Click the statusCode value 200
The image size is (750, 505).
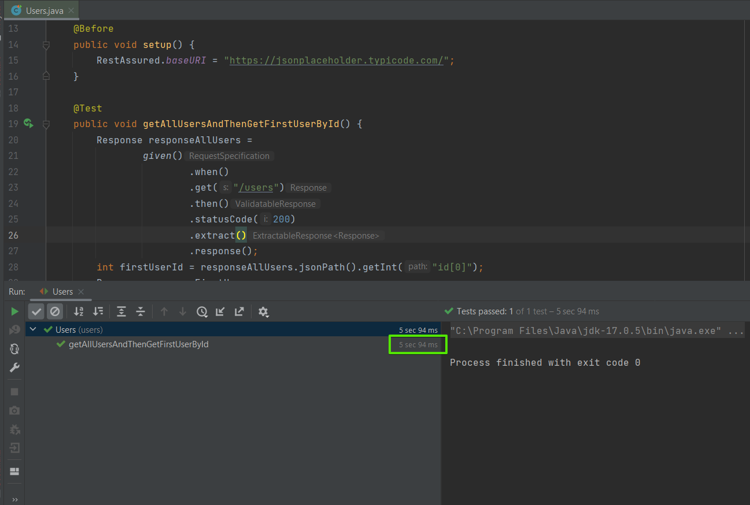(x=282, y=219)
